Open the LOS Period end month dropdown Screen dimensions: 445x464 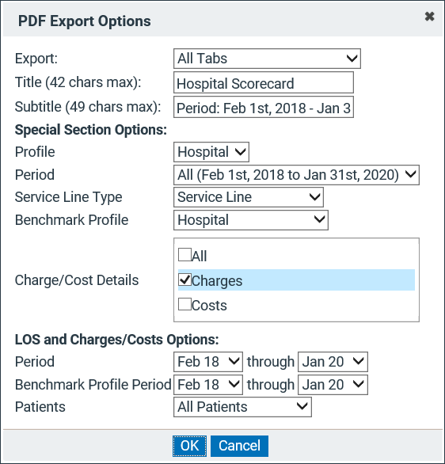[333, 362]
